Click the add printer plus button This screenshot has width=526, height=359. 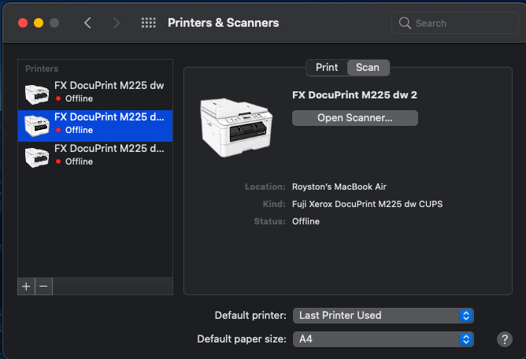pos(26,287)
